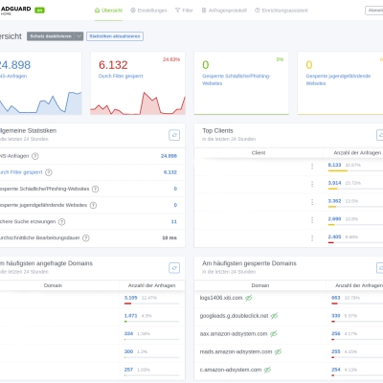This screenshot has height=383, width=383.
Task: Show help for Sichere Suche erzwungen
Action: pos(62,222)
